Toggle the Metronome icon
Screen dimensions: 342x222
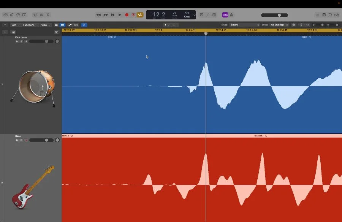click(x=231, y=15)
